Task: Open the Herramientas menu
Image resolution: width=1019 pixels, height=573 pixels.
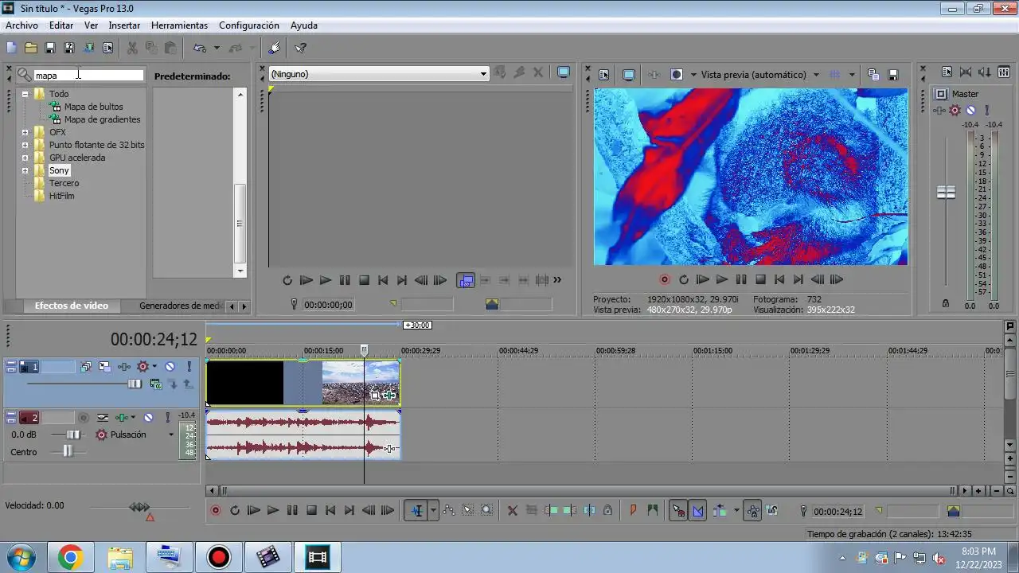Action: (x=179, y=25)
